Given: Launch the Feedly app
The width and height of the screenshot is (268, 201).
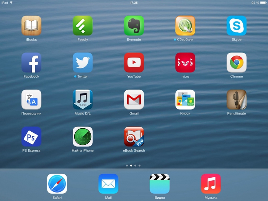Looking at the screenshot, I should [83, 26].
